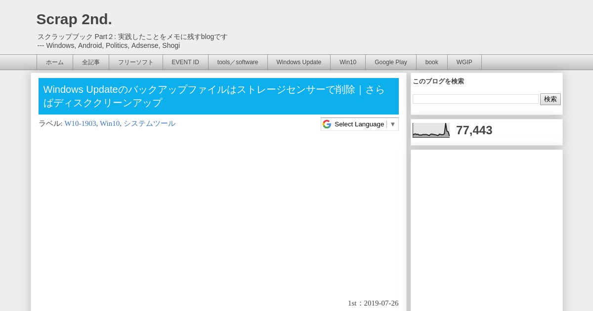This screenshot has width=593, height=311.
Task: Open the Windows Update menu item
Action: 299,62
